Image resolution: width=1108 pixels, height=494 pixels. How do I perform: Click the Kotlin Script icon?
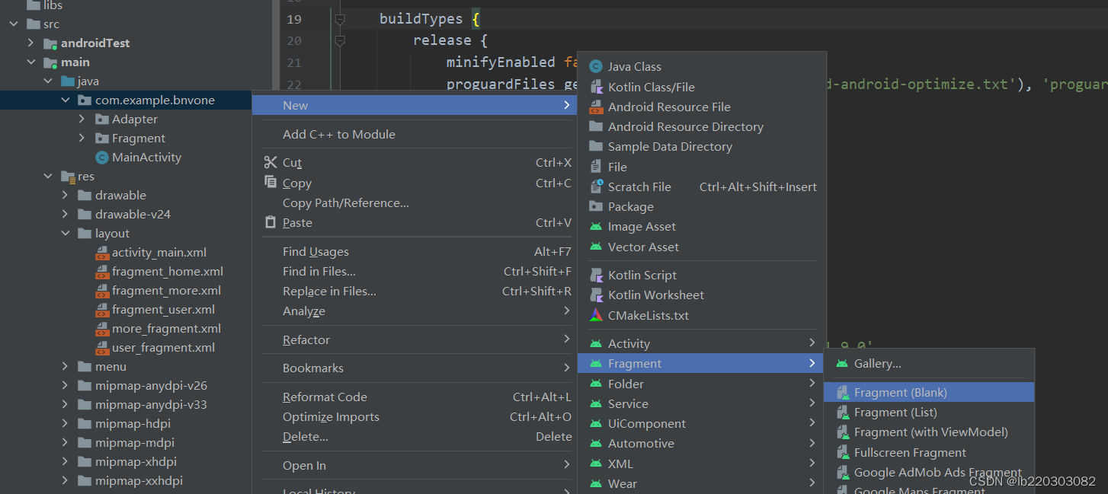click(597, 275)
